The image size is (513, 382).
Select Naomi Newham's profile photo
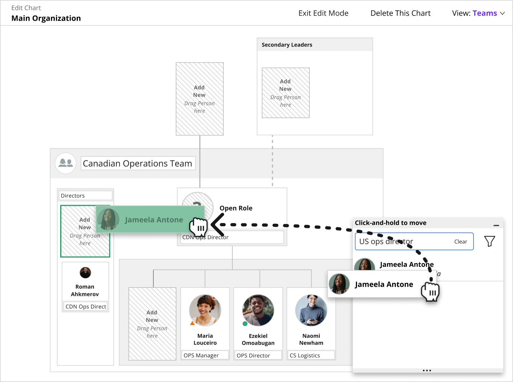coord(311,310)
